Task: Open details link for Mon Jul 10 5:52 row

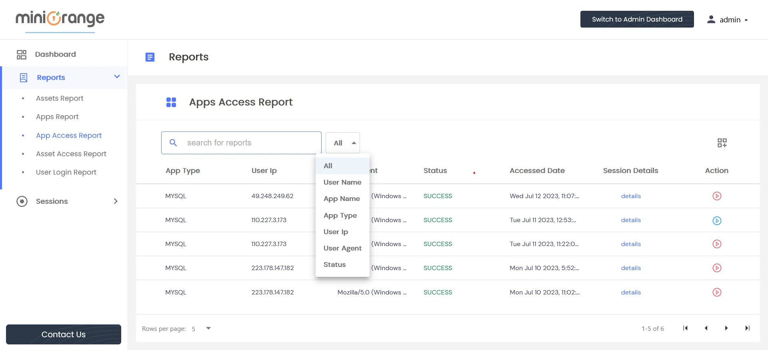Action: click(x=631, y=268)
